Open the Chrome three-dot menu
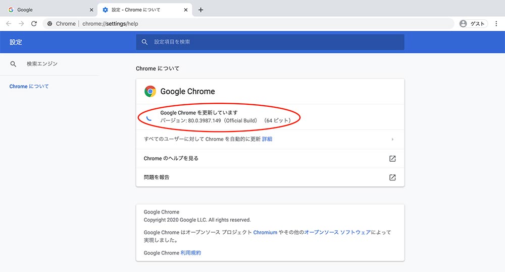 (496, 24)
